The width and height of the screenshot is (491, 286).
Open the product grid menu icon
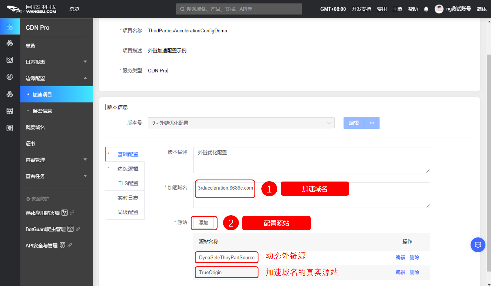(x=10, y=27)
